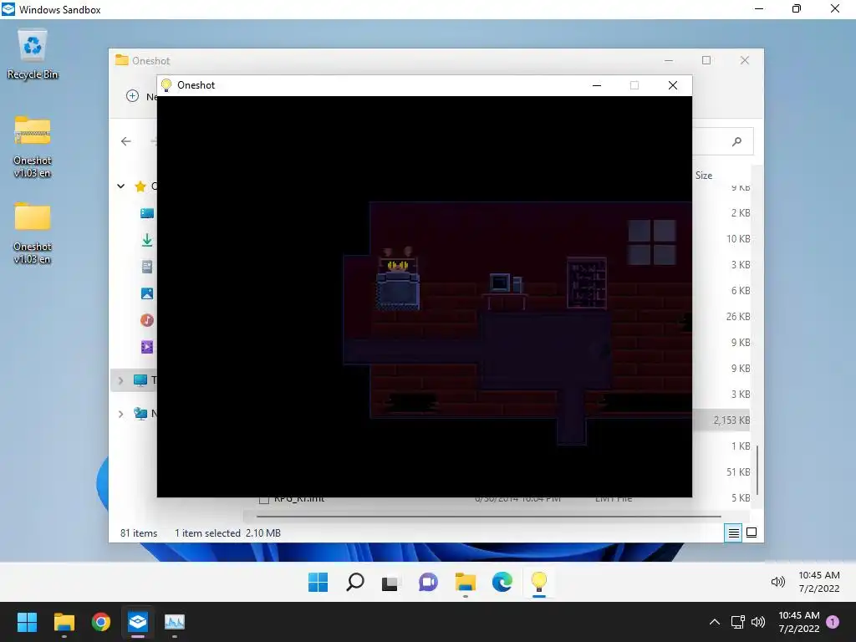This screenshot has width=856, height=642.
Task: Launch Microsoft Edge from the sandbox taskbar
Action: click(x=502, y=582)
